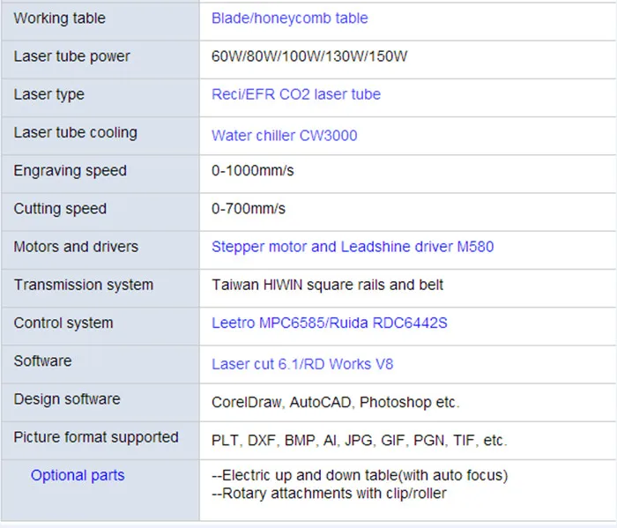Select the Rotary attachments with clip/roller line

coord(329,494)
